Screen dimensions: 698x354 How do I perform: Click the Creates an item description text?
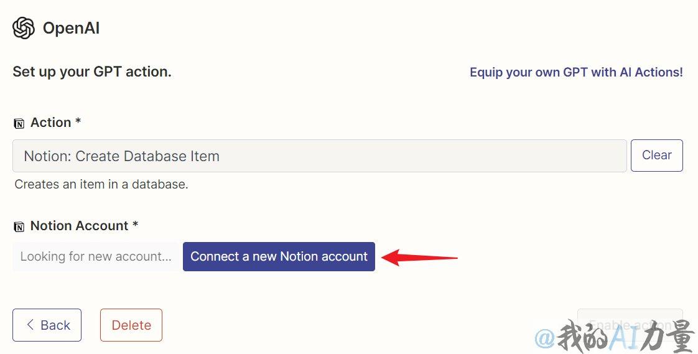click(x=101, y=184)
